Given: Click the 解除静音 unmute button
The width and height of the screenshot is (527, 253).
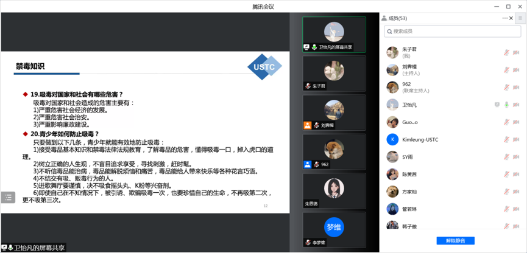Looking at the screenshot, I should pyautogui.click(x=455, y=241).
